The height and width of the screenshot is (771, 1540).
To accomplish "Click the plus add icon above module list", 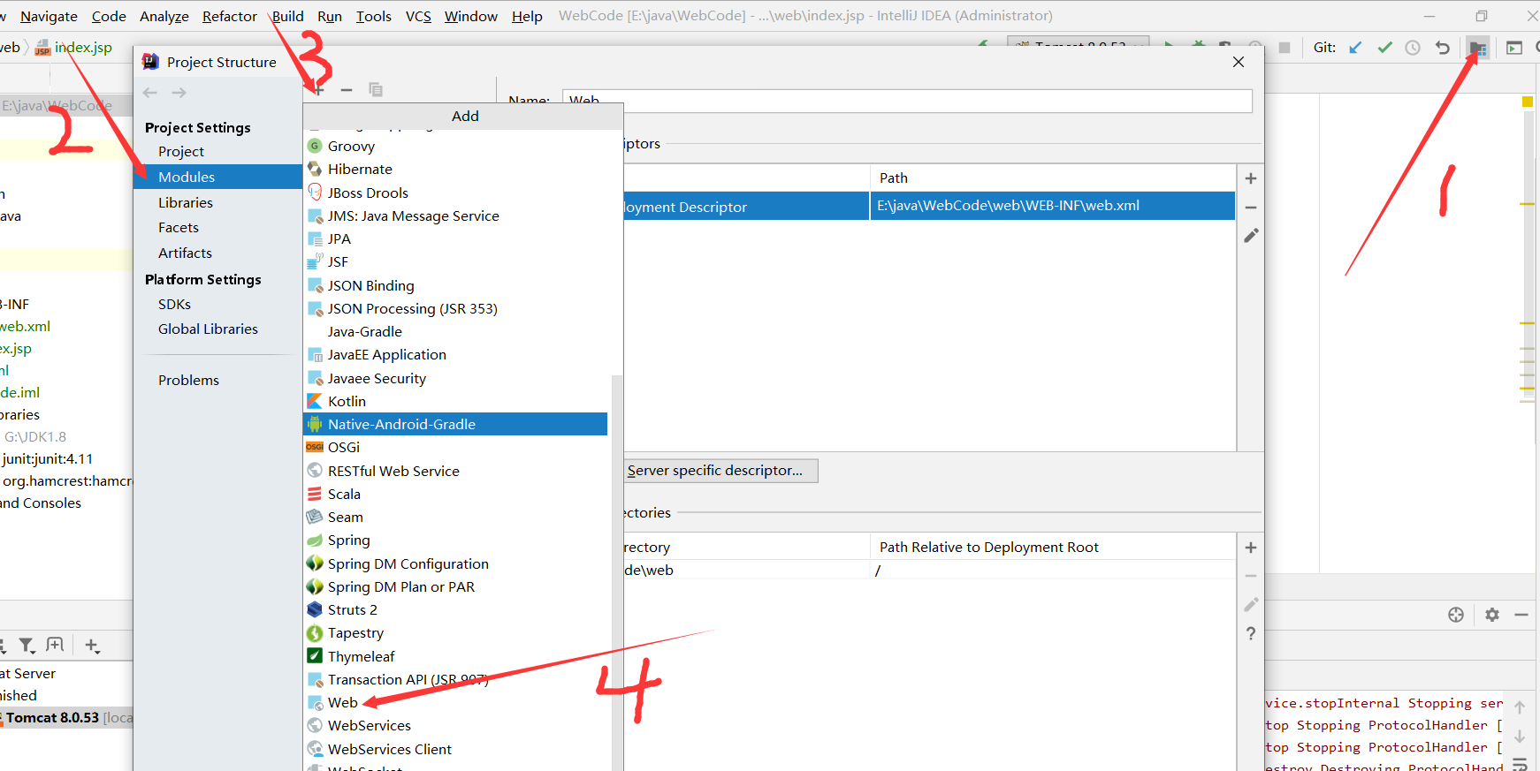I will click(318, 89).
